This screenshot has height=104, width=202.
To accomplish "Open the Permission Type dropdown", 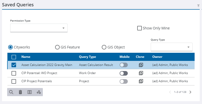I will pyautogui.click(x=39, y=28).
